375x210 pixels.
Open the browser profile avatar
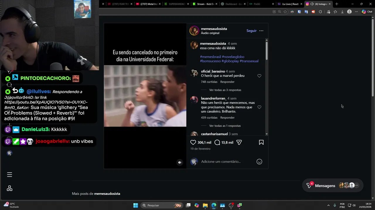[349, 12]
